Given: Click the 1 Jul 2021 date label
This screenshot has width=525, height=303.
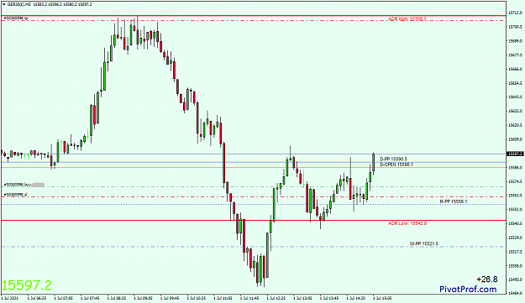Looking at the screenshot, I should pyautogui.click(x=10, y=297).
